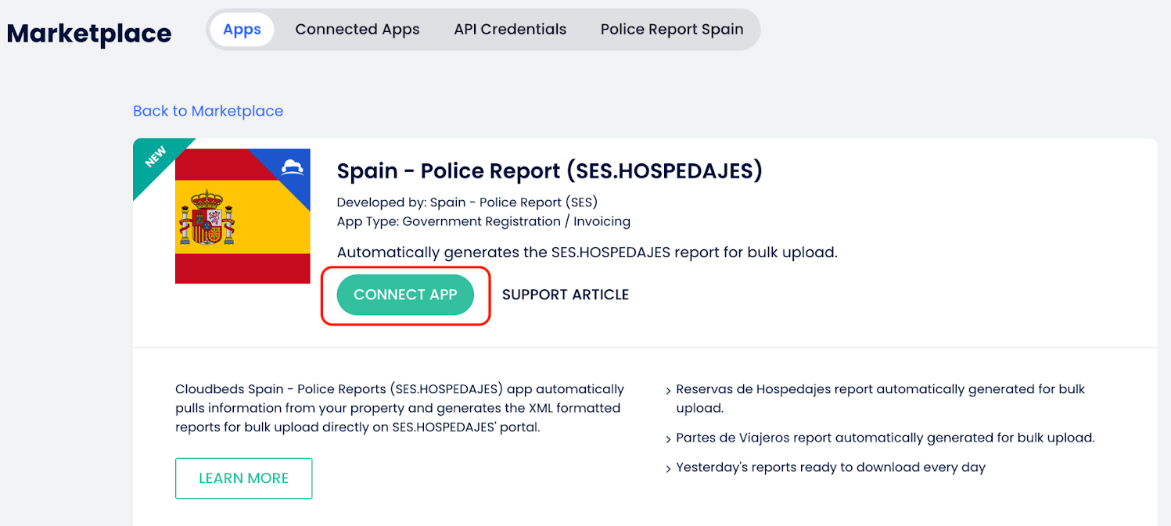Open the API Credentials tab
This screenshot has width=1171, height=526.
click(510, 30)
